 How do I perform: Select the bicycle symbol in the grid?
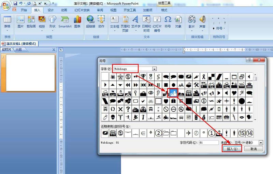151,101
